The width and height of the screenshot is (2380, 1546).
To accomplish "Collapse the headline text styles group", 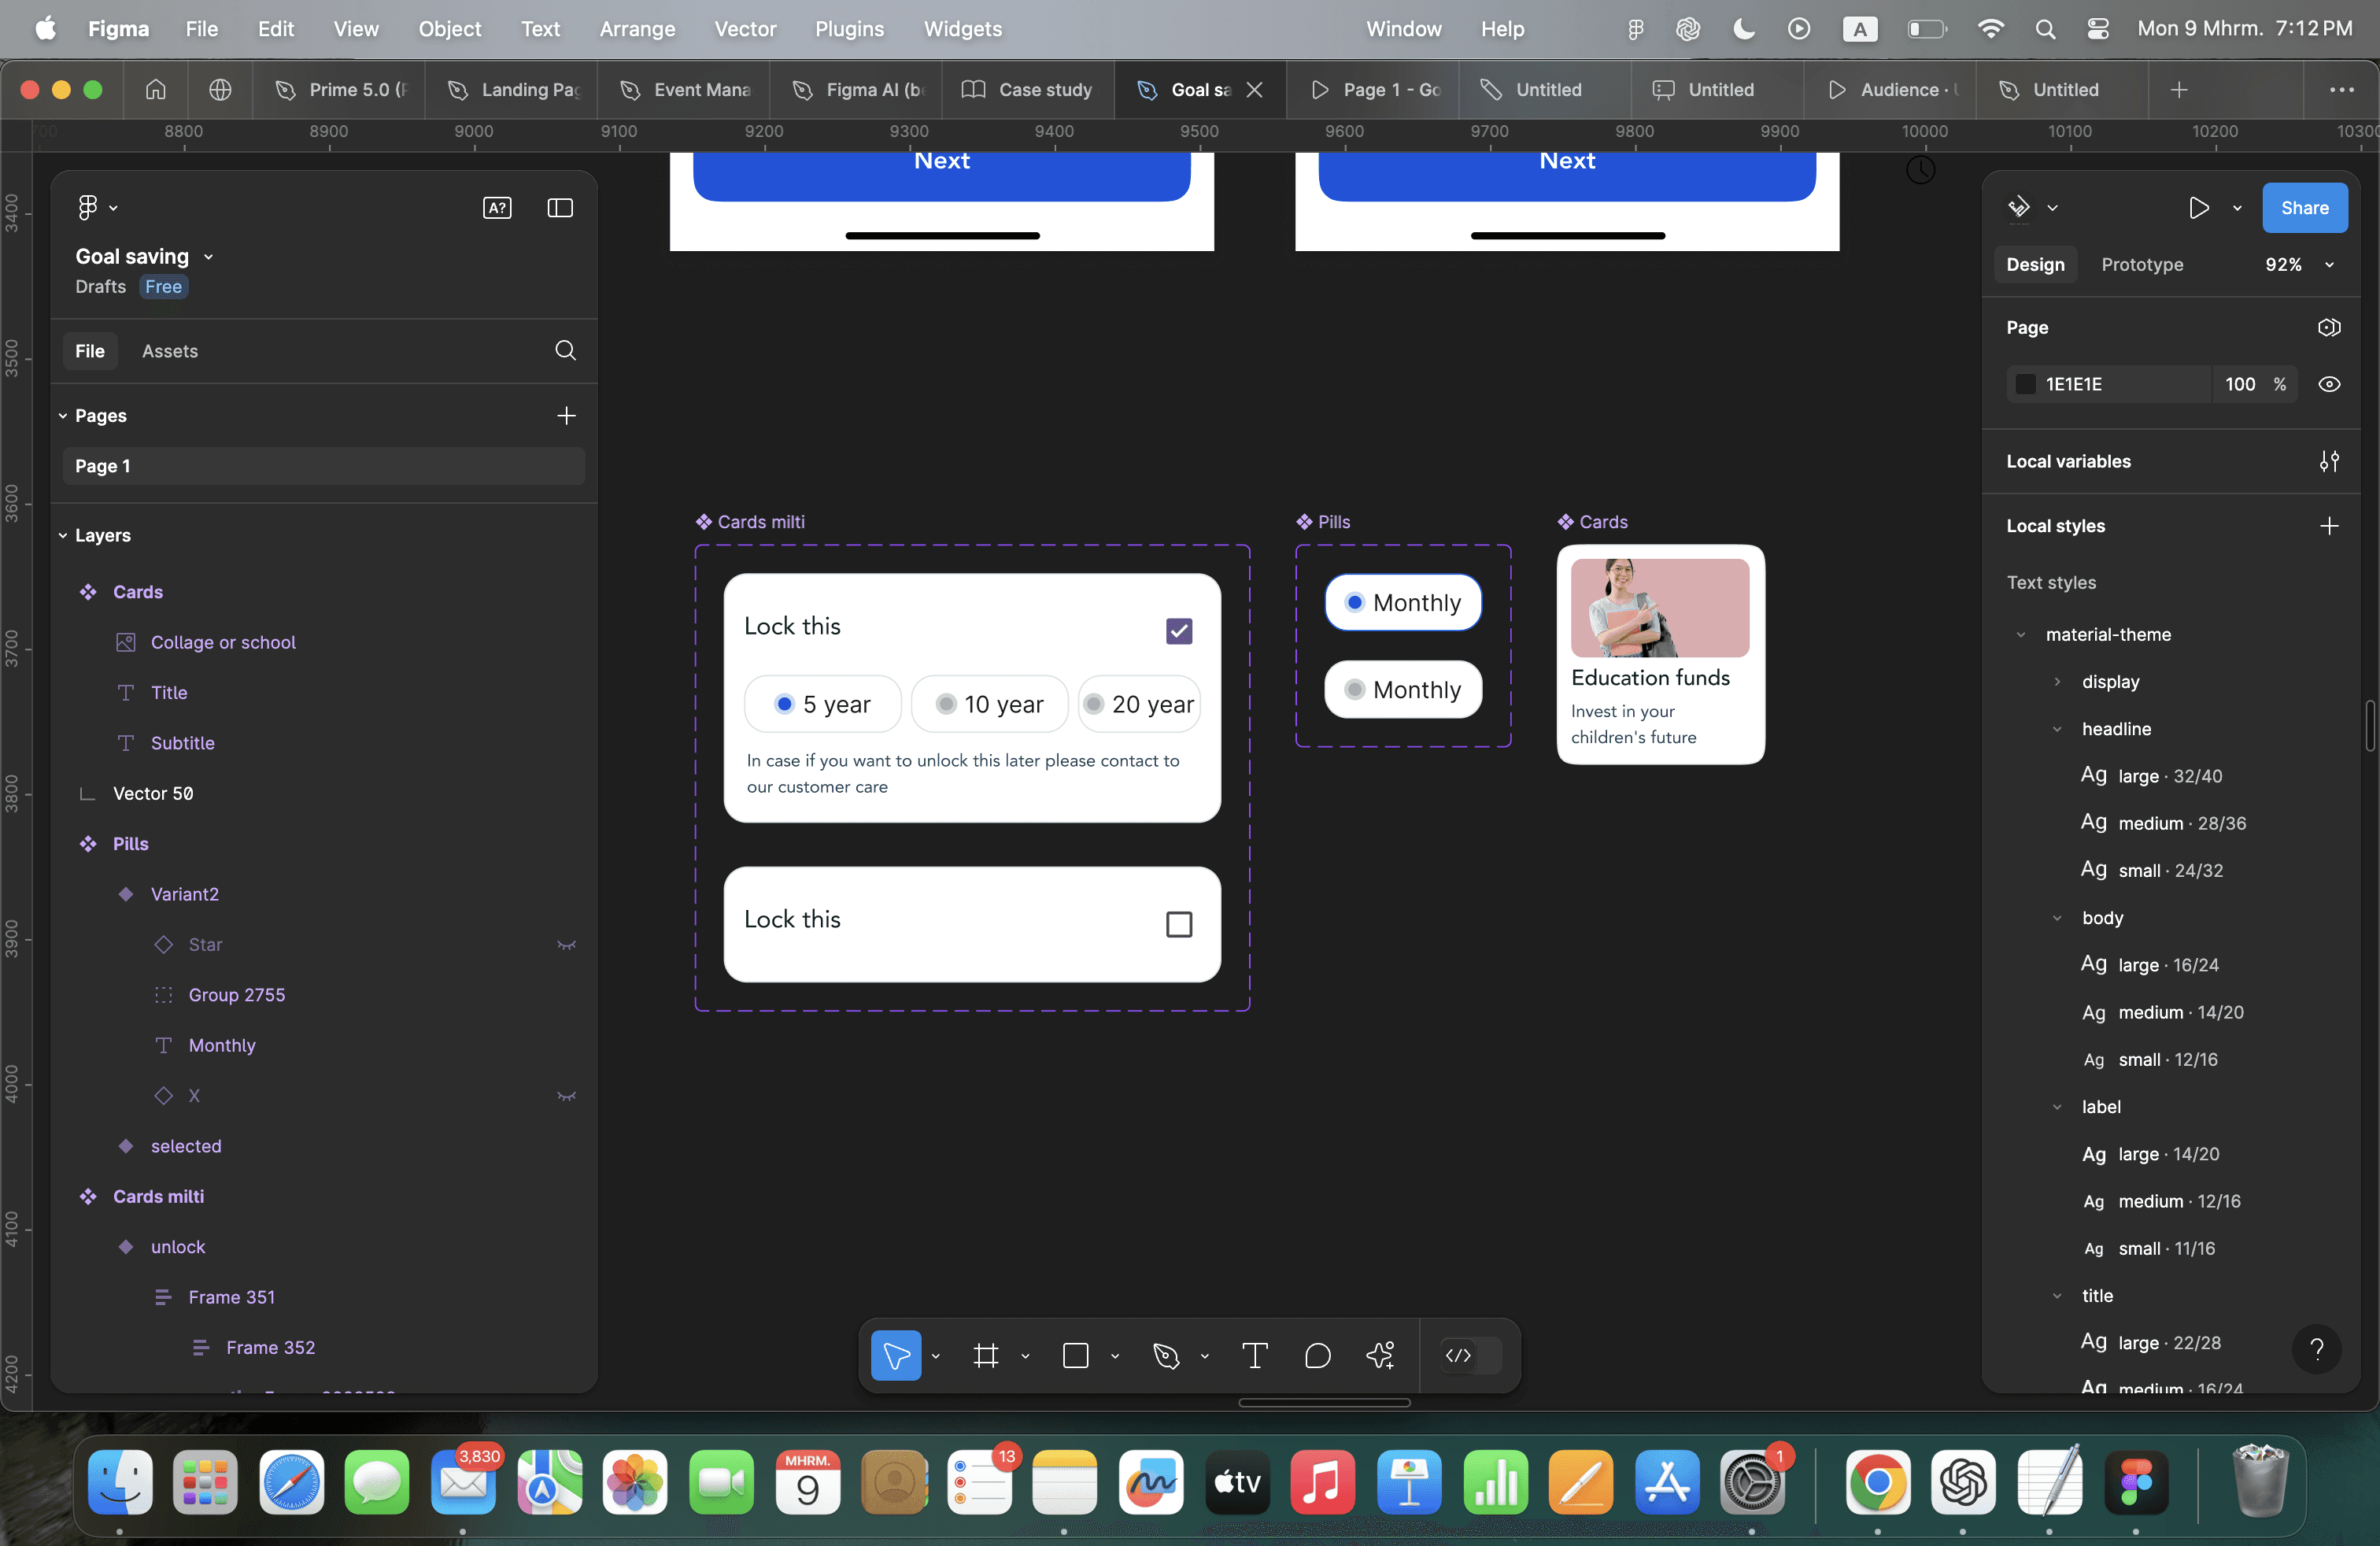I will [2056, 729].
